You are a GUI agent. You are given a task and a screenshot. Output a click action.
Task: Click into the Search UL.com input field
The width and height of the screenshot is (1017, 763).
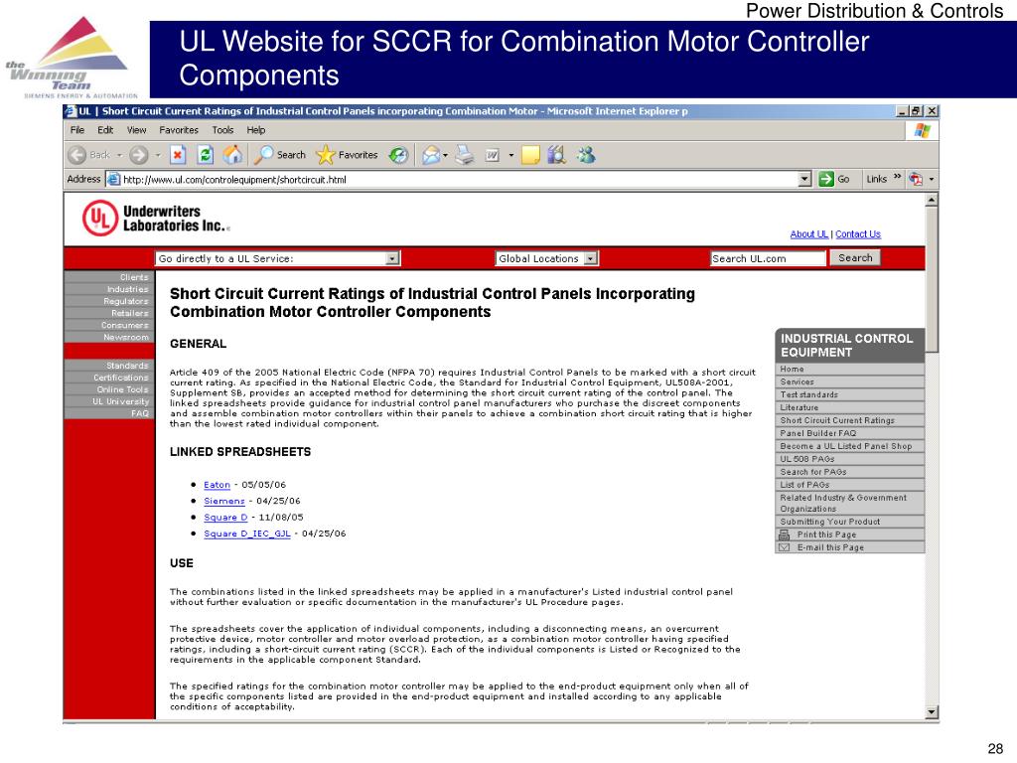point(768,259)
